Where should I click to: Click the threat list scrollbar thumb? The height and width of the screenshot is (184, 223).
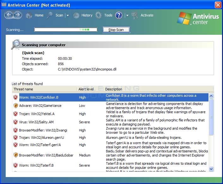[x=211, y=117]
